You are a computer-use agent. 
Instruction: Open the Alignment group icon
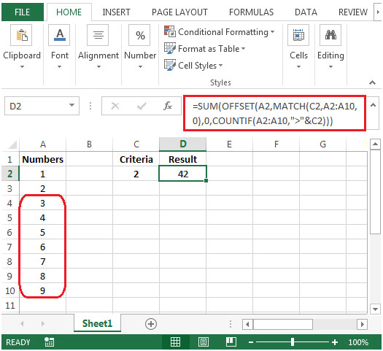98,35
